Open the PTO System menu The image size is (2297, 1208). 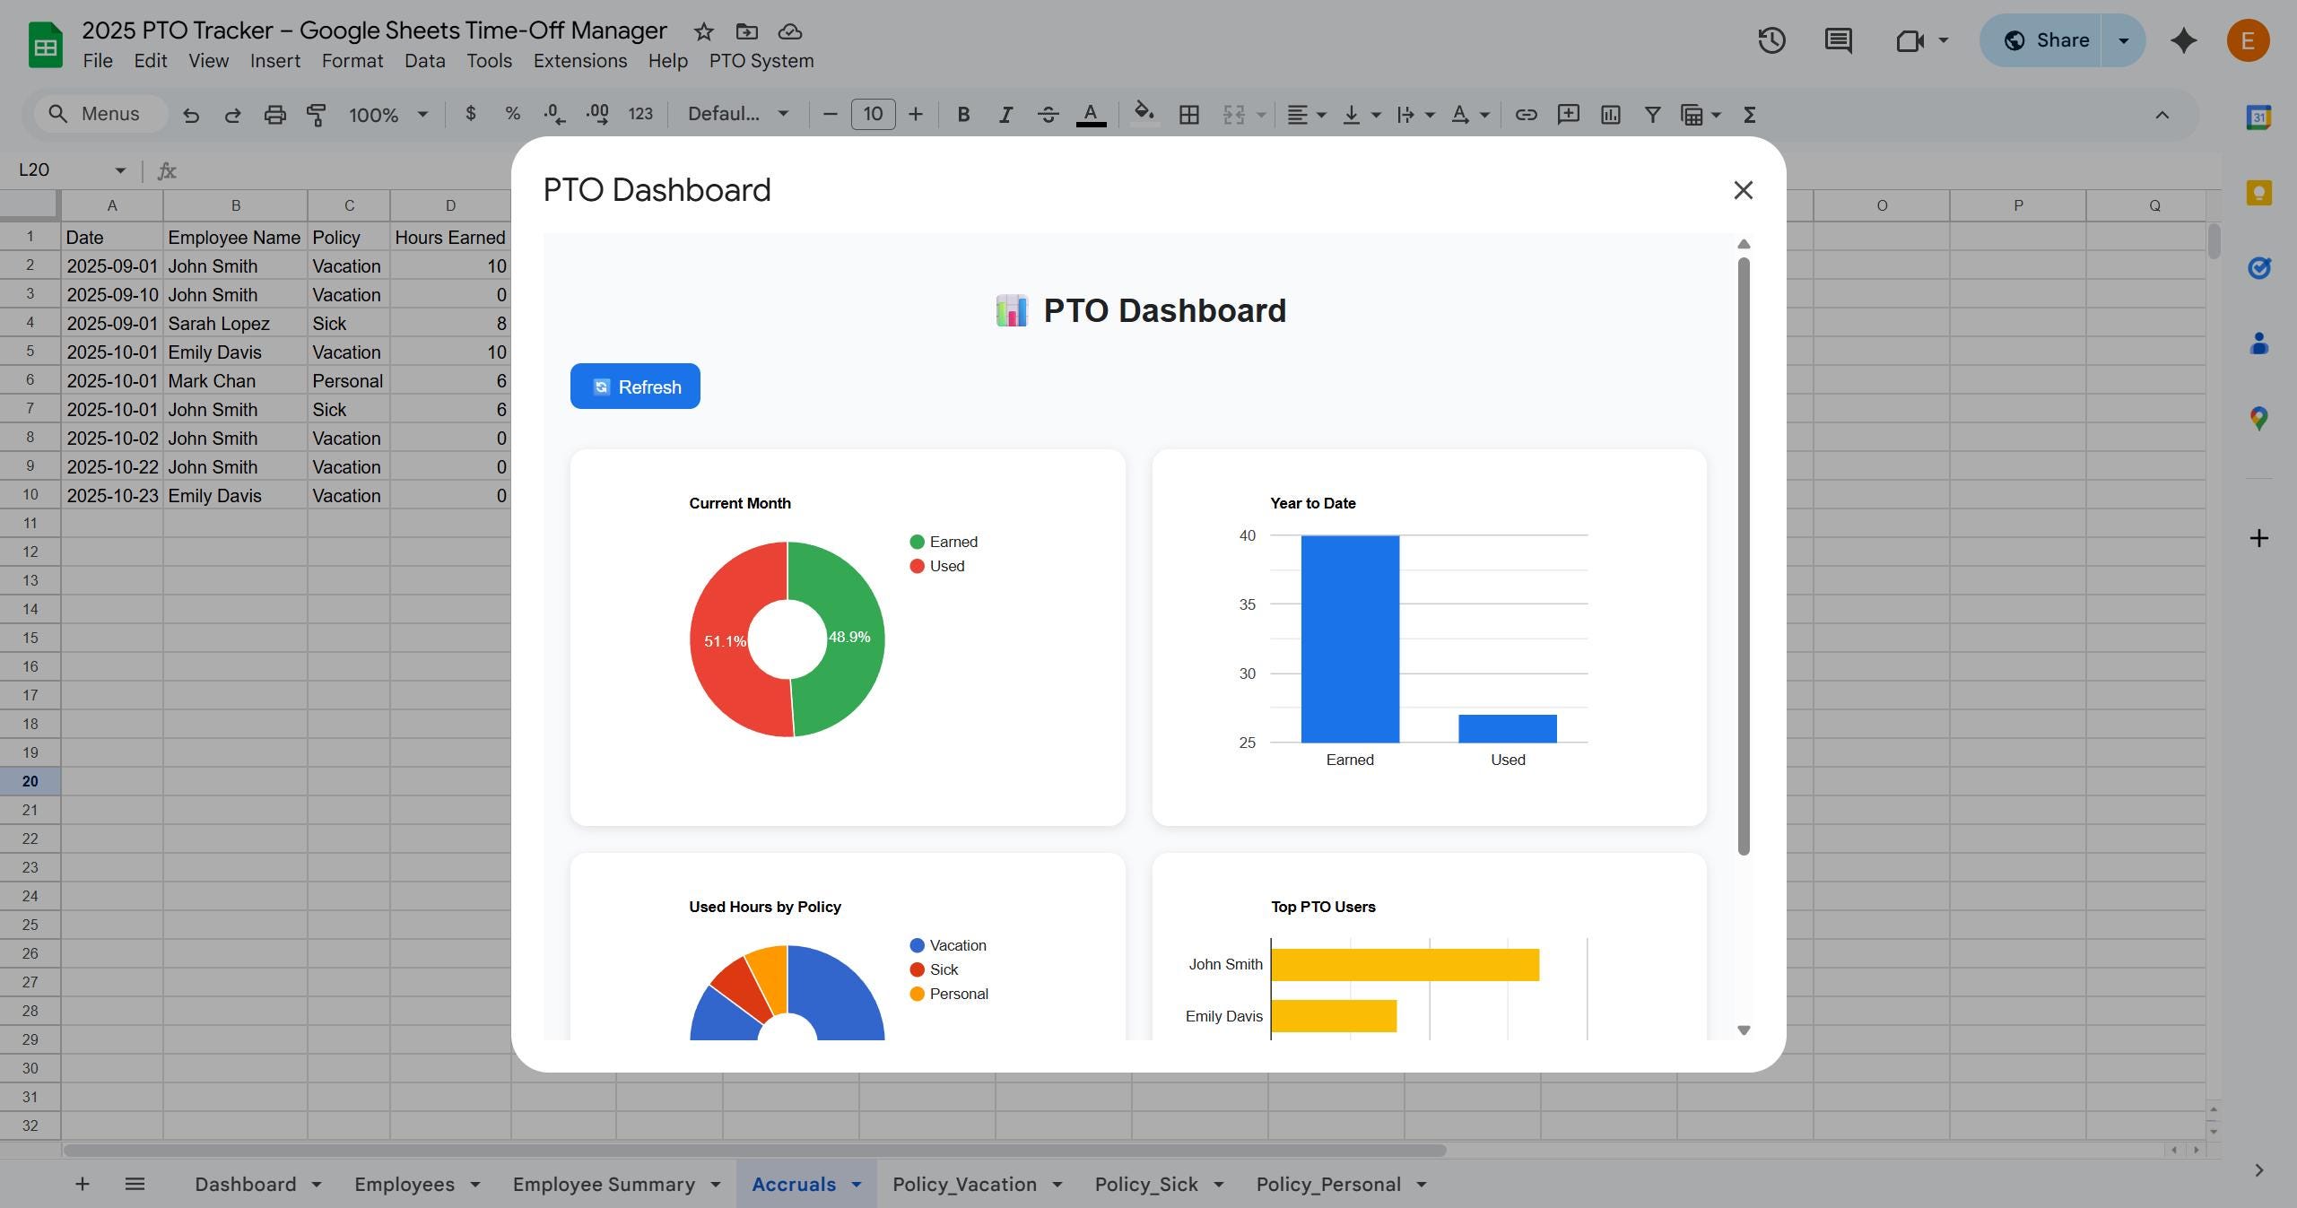tap(761, 61)
